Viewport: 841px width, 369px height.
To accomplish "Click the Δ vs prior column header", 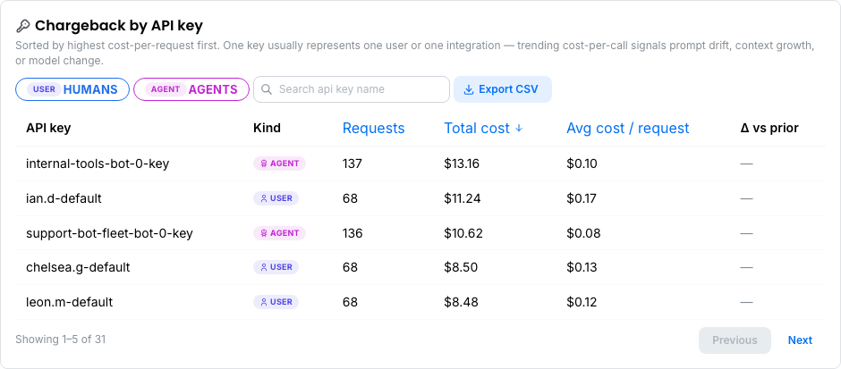I will click(x=769, y=129).
